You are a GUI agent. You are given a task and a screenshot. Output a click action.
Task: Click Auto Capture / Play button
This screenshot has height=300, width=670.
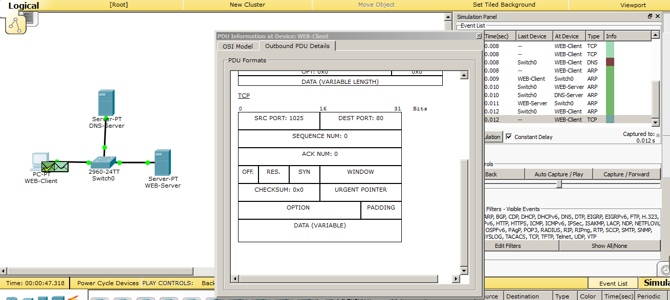click(x=558, y=174)
